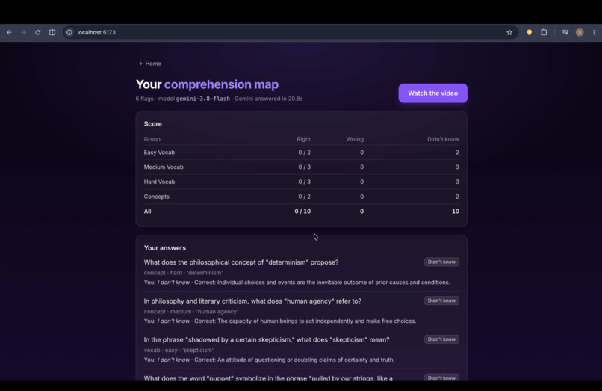
Task: Click the Group column header
Action: pyautogui.click(x=152, y=139)
